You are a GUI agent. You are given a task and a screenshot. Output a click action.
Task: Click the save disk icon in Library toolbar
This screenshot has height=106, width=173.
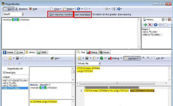pyautogui.click(x=17, y=58)
